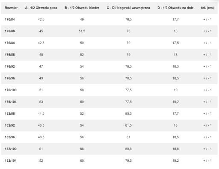219x169 pixels.
Task: Select the 176/100 size row label
Action: 11,90
